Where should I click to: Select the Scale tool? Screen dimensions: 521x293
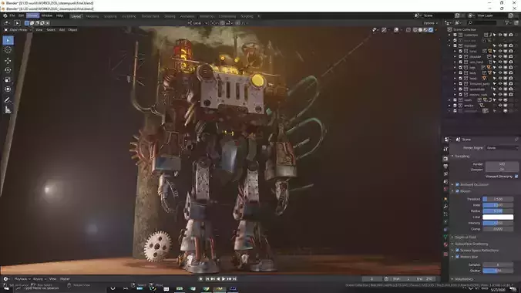click(8, 80)
